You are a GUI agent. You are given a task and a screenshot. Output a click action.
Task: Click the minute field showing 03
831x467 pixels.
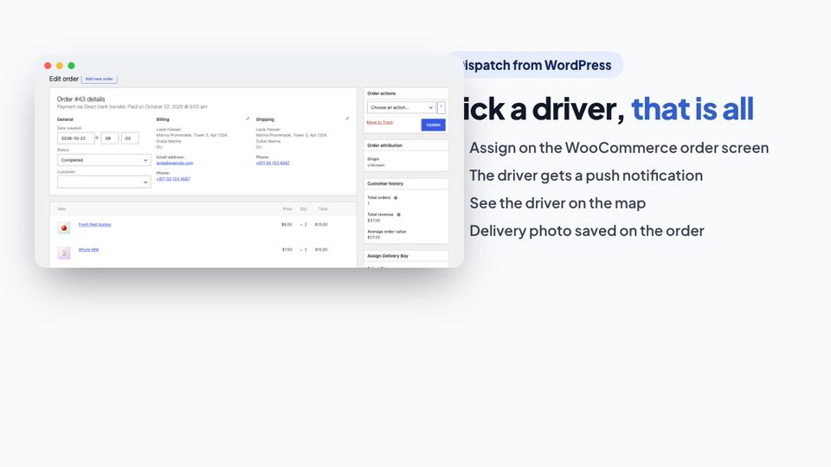pyautogui.click(x=130, y=138)
